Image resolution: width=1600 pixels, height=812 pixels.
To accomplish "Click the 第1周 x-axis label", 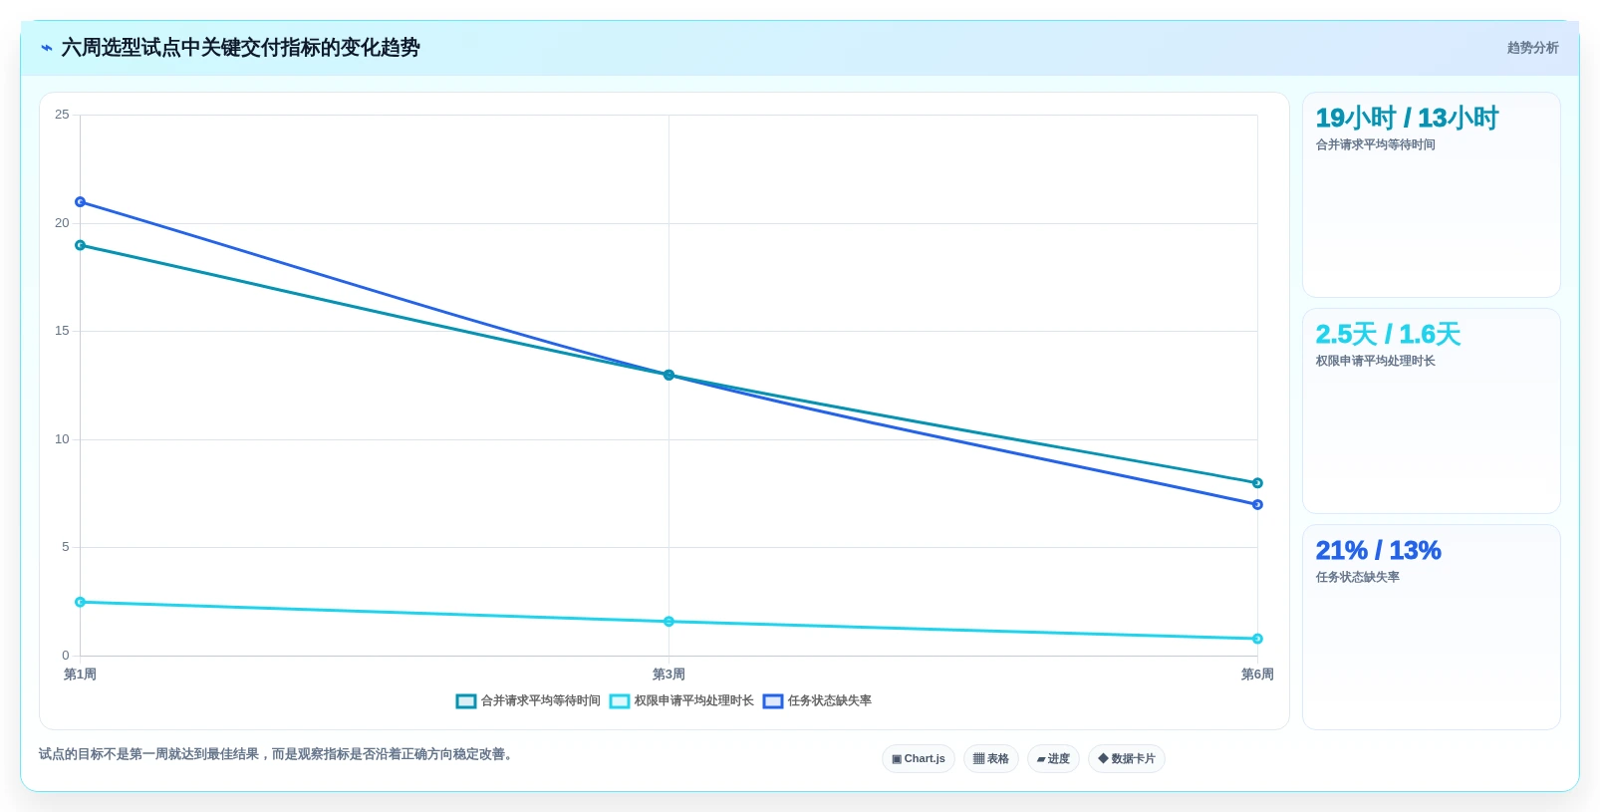I will [x=81, y=675].
